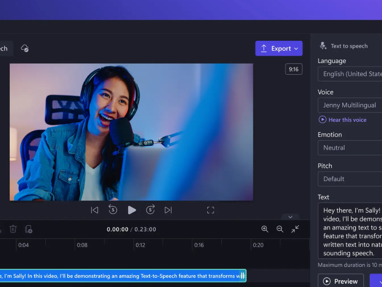Skip to the start of video
The height and width of the screenshot is (287, 382).
95,210
